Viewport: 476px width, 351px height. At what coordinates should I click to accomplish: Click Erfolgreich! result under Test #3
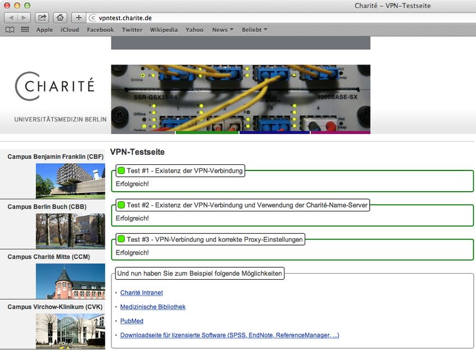point(132,252)
